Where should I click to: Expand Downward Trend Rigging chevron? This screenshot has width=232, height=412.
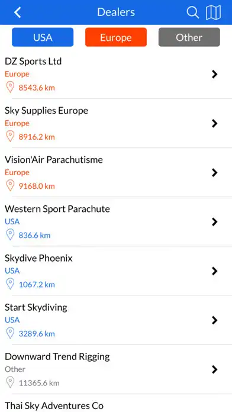coord(215,370)
